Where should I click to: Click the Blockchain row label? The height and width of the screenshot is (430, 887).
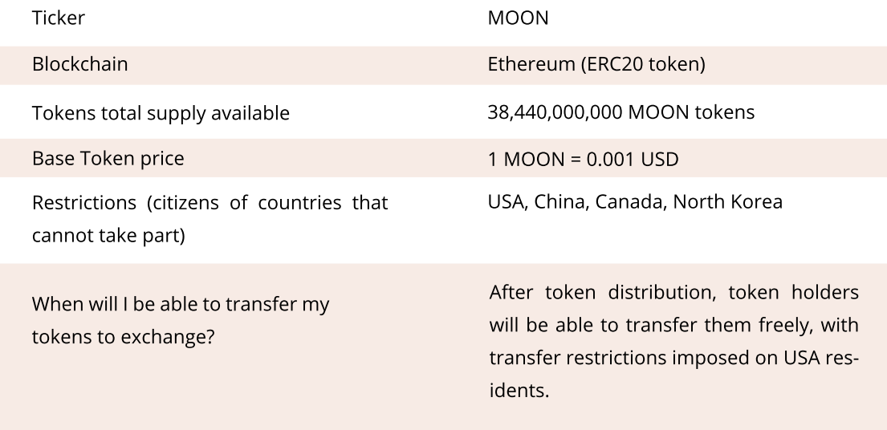[79, 64]
